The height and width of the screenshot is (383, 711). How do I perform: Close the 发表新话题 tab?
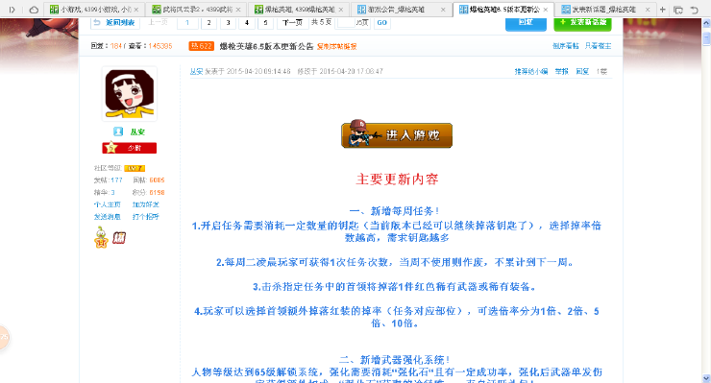click(x=648, y=10)
